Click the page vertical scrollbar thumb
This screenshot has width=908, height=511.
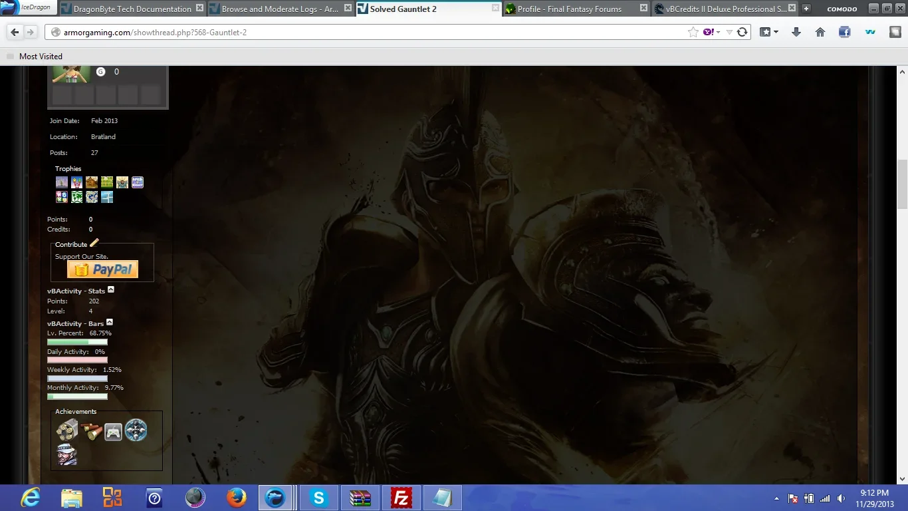pyautogui.click(x=902, y=185)
